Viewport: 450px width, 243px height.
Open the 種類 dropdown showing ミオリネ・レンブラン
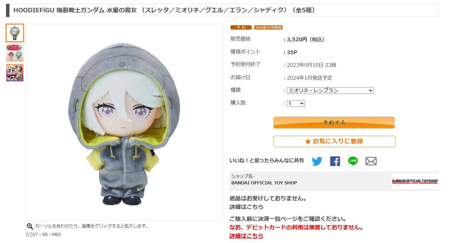[x=330, y=90]
